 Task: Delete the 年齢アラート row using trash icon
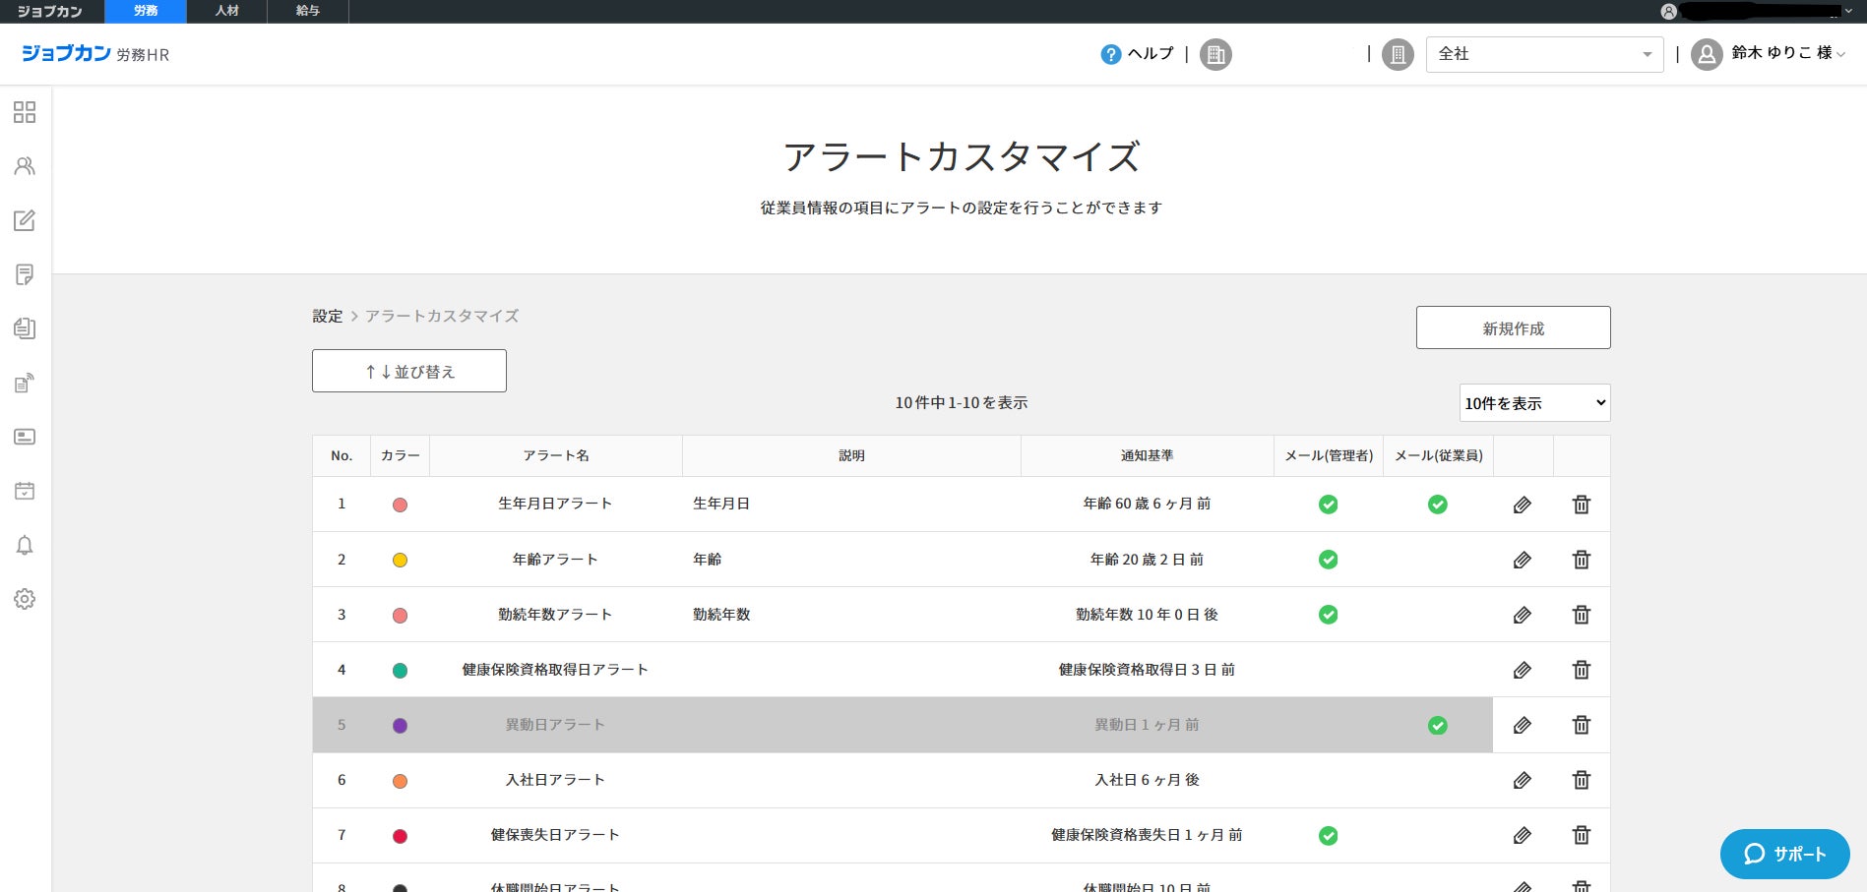point(1581,560)
